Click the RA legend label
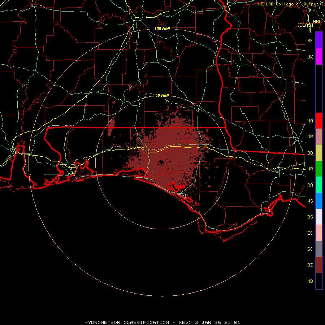This screenshot has height=325, width=325. pyautogui.click(x=310, y=185)
